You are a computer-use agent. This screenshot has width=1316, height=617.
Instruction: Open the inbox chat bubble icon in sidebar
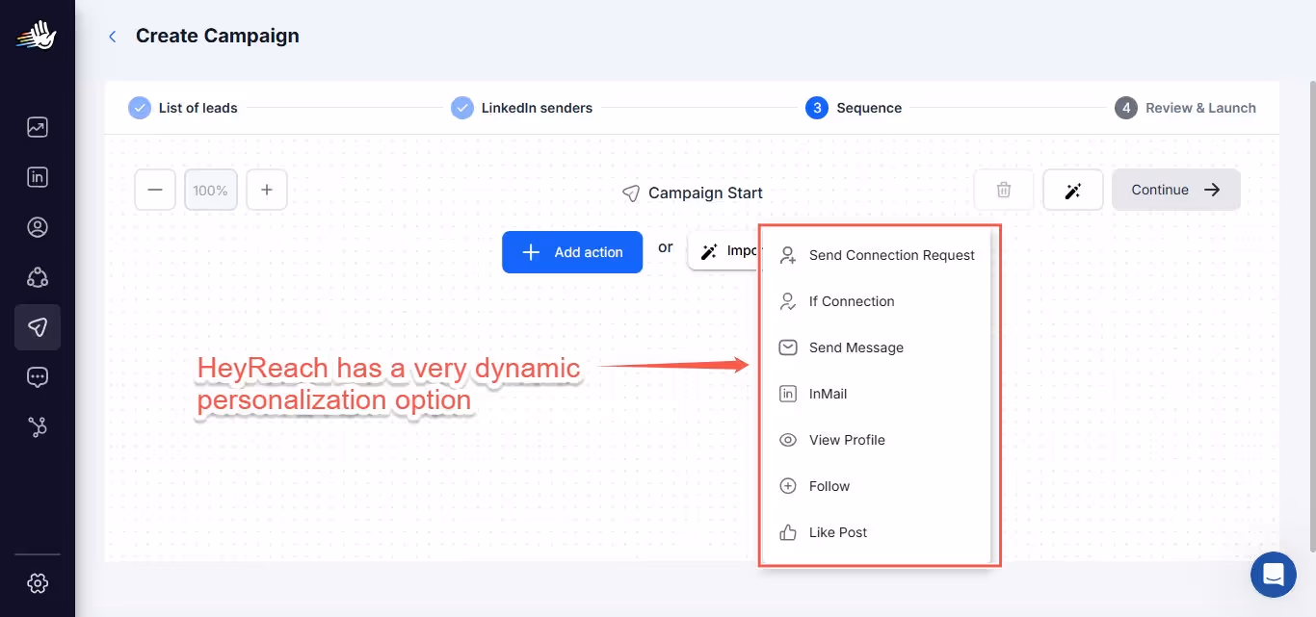[x=37, y=376]
